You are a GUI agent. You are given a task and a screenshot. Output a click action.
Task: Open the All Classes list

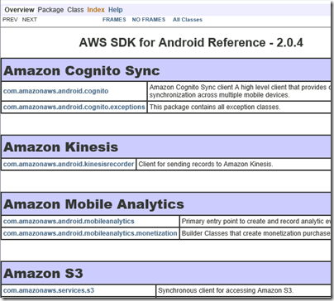(x=188, y=20)
